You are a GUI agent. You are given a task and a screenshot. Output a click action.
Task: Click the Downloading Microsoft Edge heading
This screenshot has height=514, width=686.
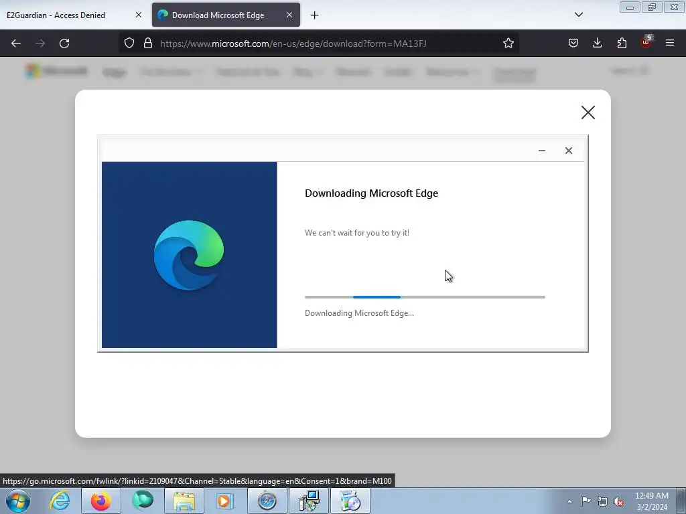tap(371, 193)
